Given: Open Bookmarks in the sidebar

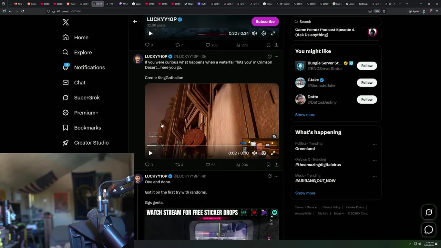Looking at the screenshot, I should 82,128.
